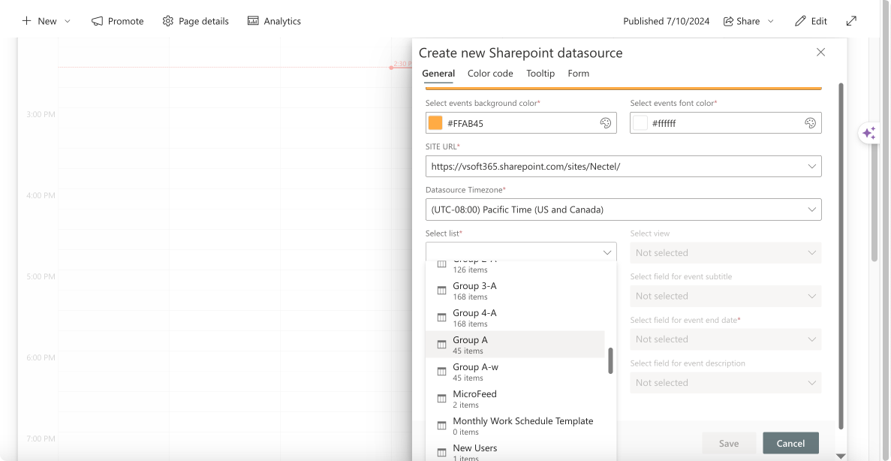Select Monthly Work Schedule Template list
Viewport: 891px width, 461px height.
(515, 426)
